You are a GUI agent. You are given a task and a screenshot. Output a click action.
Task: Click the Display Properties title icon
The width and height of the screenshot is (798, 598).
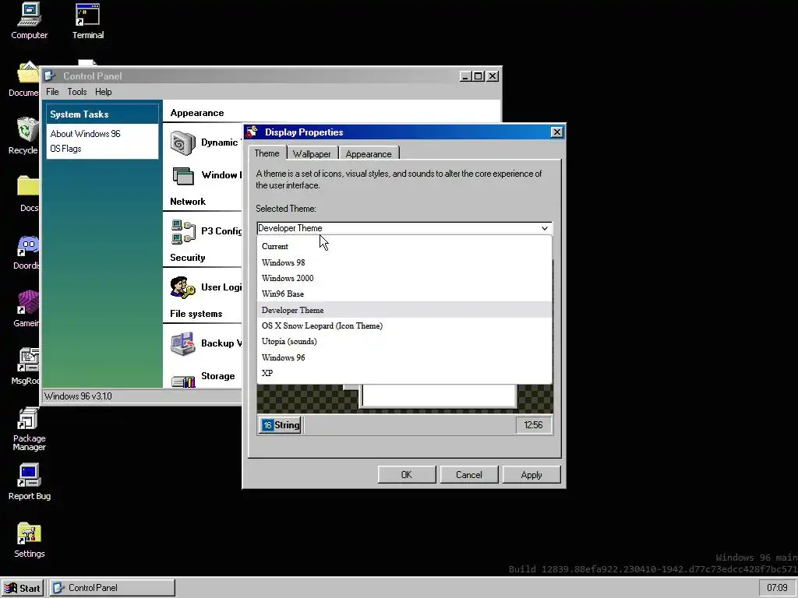[252, 132]
